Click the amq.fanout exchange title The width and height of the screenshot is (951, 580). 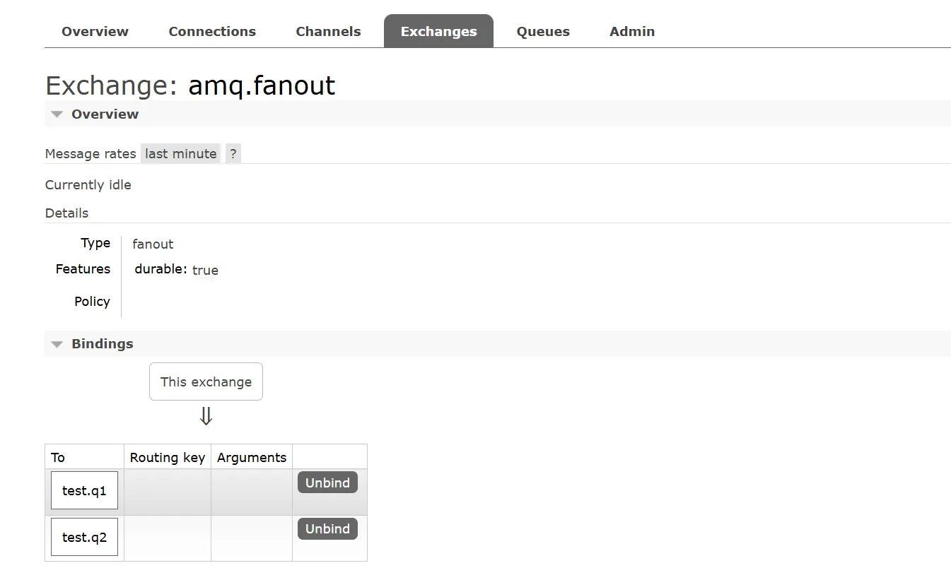(x=262, y=85)
